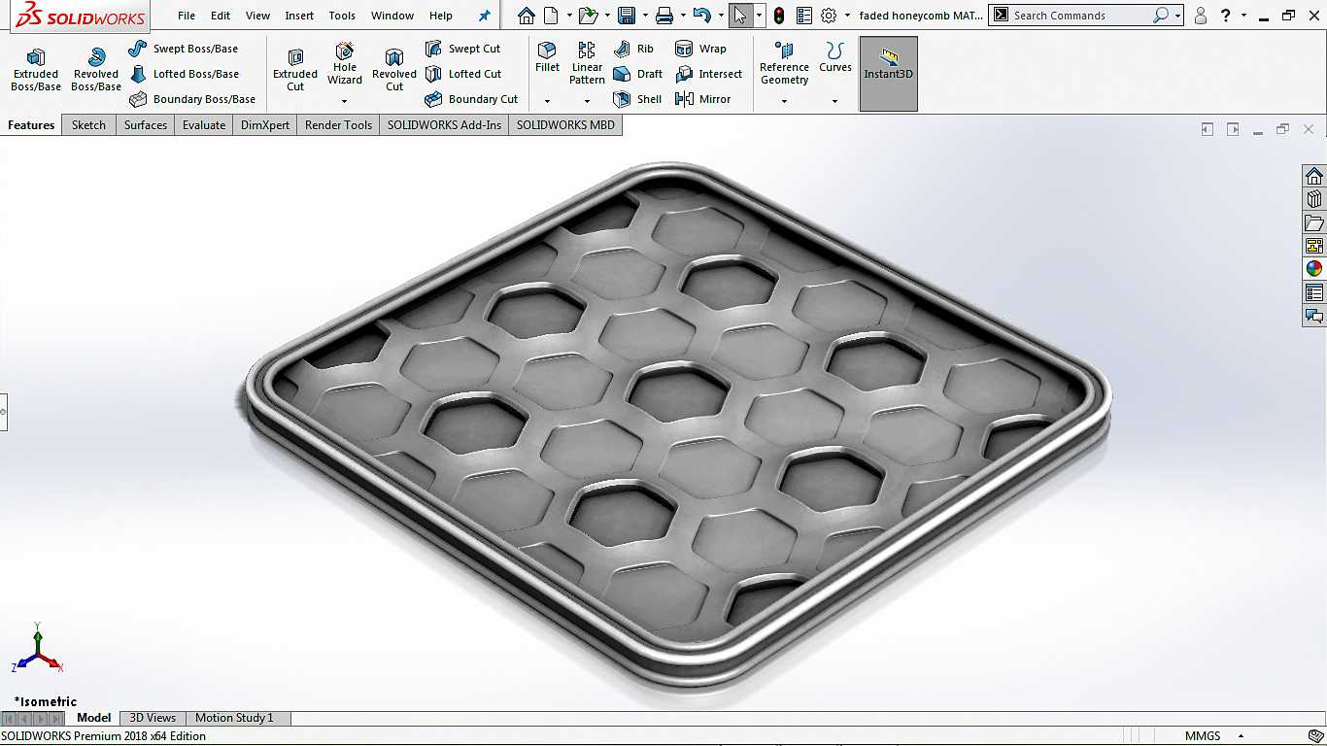
Task: Choose the Swept Cut tool
Action: (462, 49)
